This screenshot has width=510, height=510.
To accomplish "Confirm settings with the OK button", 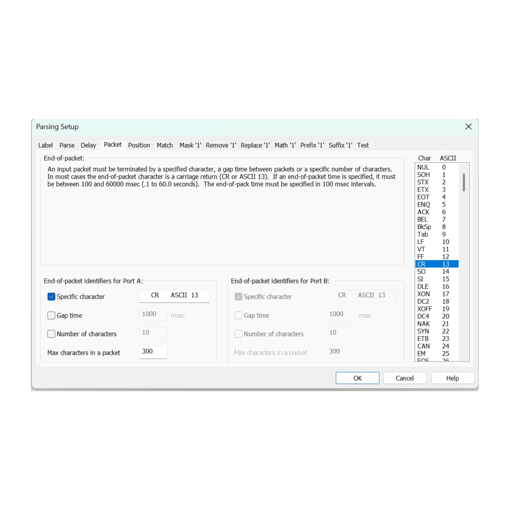I will tap(357, 378).
